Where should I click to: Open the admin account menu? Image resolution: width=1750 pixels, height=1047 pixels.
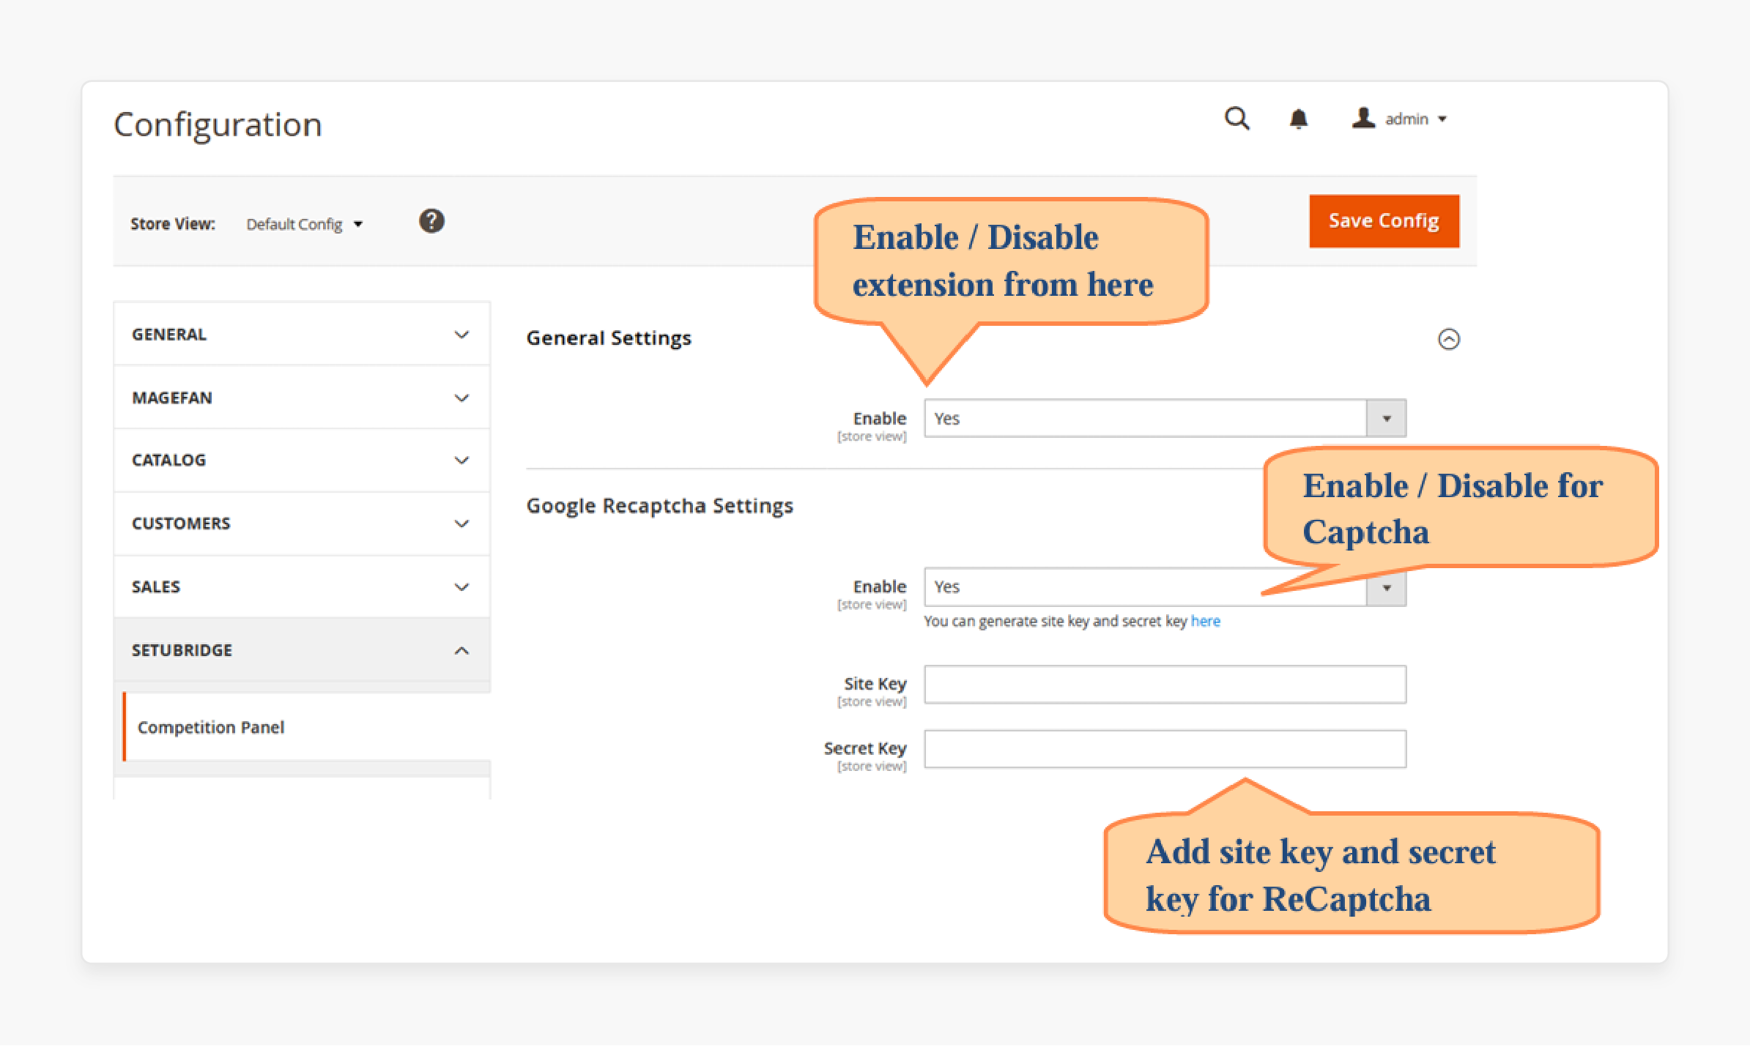pos(1399,119)
